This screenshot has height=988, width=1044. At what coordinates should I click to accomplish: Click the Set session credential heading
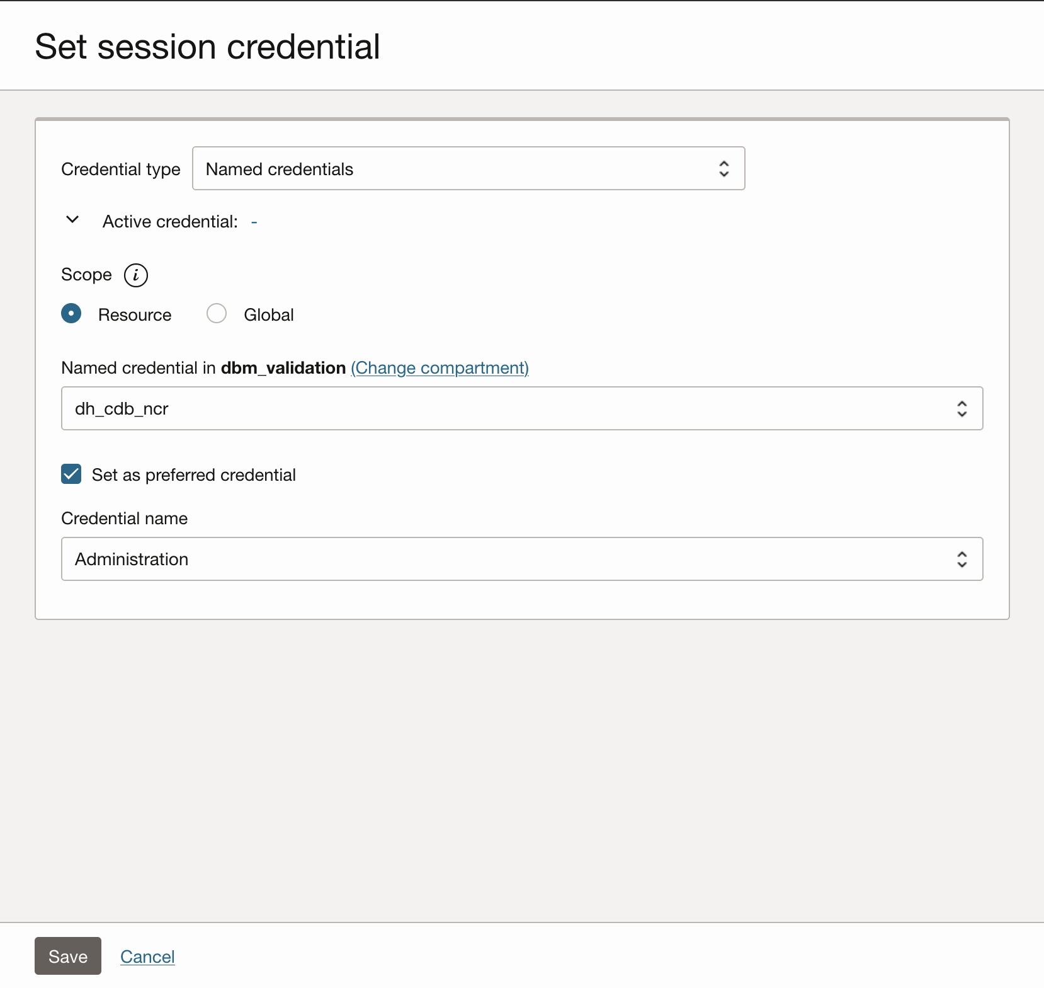tap(207, 47)
